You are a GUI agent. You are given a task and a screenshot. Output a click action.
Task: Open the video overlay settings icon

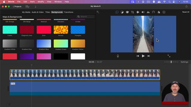[x=117, y=12]
